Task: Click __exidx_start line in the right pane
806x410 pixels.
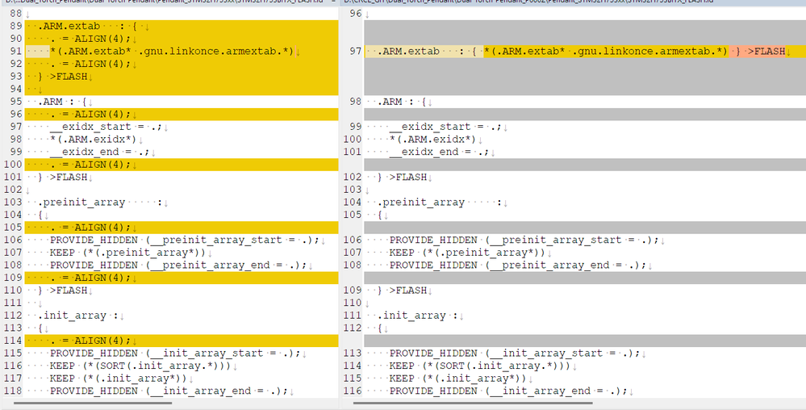Action: point(445,127)
